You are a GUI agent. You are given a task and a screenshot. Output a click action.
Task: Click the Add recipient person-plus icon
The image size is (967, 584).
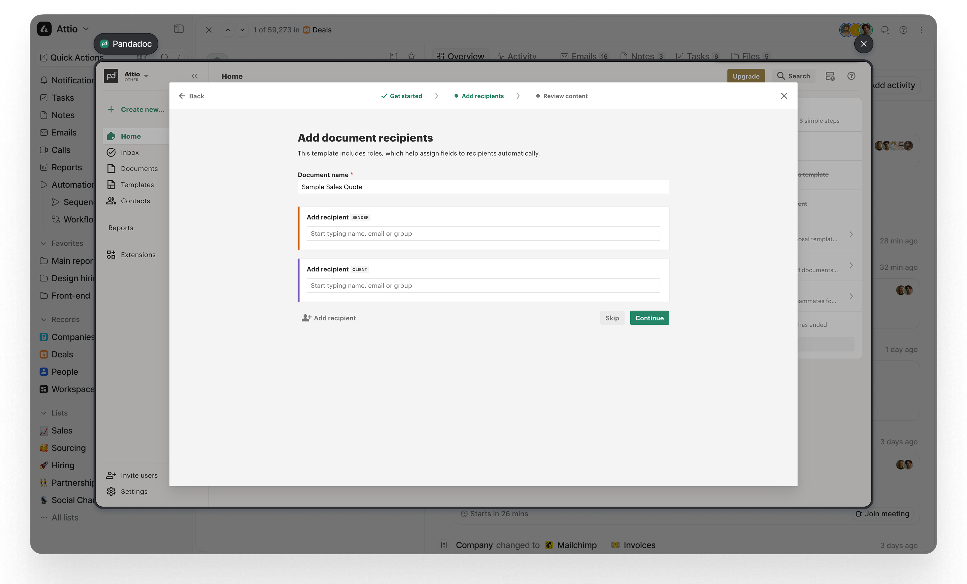point(306,318)
